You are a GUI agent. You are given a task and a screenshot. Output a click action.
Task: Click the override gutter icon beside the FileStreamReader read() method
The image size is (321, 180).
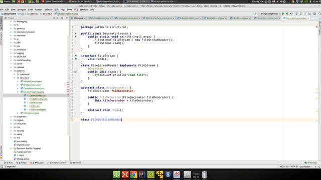76,71
